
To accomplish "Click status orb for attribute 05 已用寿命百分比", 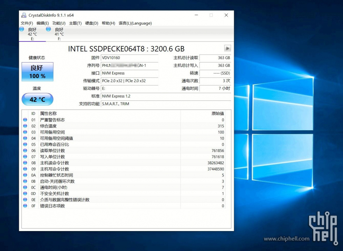I will [x=25, y=144].
